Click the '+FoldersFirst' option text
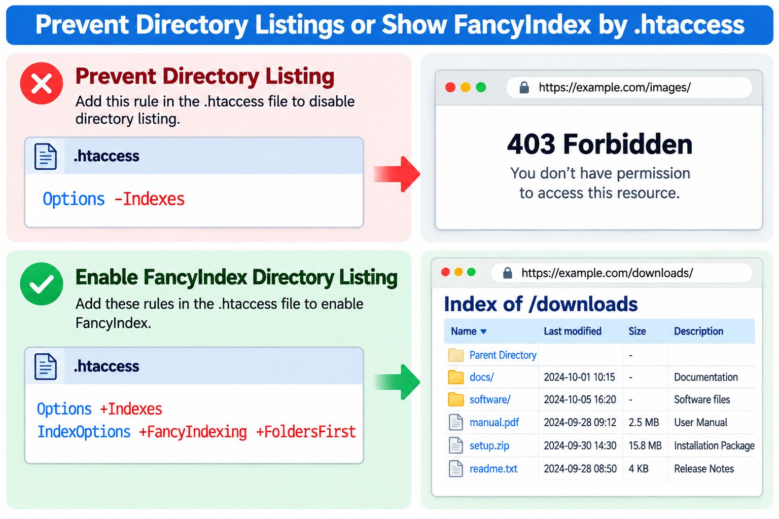Image resolution: width=779 pixels, height=519 pixels. pos(306,432)
